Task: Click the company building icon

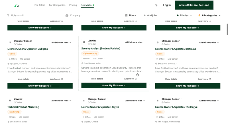Action: pos(67,15)
